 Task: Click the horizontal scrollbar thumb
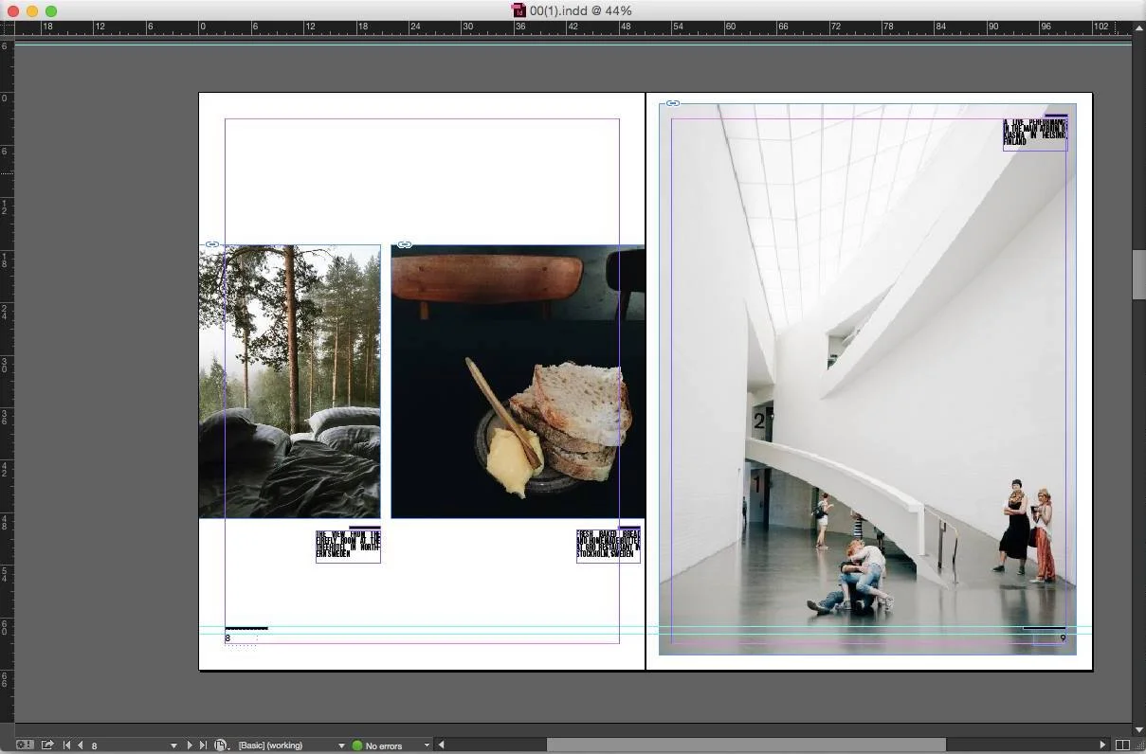pos(746,745)
